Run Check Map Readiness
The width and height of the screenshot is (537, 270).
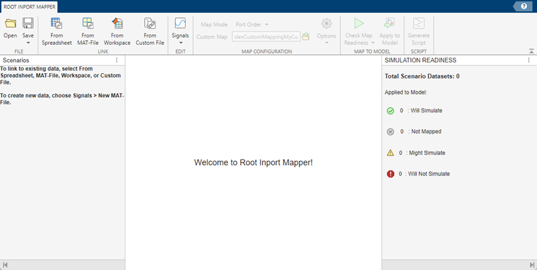click(359, 24)
